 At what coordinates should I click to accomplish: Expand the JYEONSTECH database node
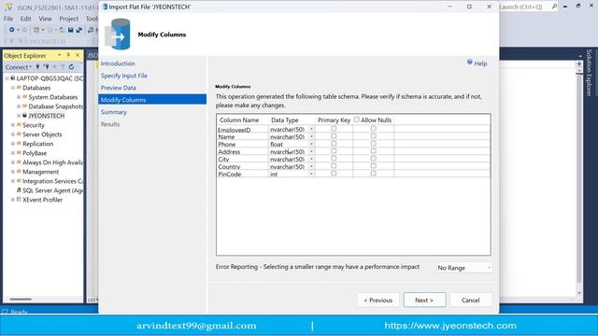coord(19,116)
